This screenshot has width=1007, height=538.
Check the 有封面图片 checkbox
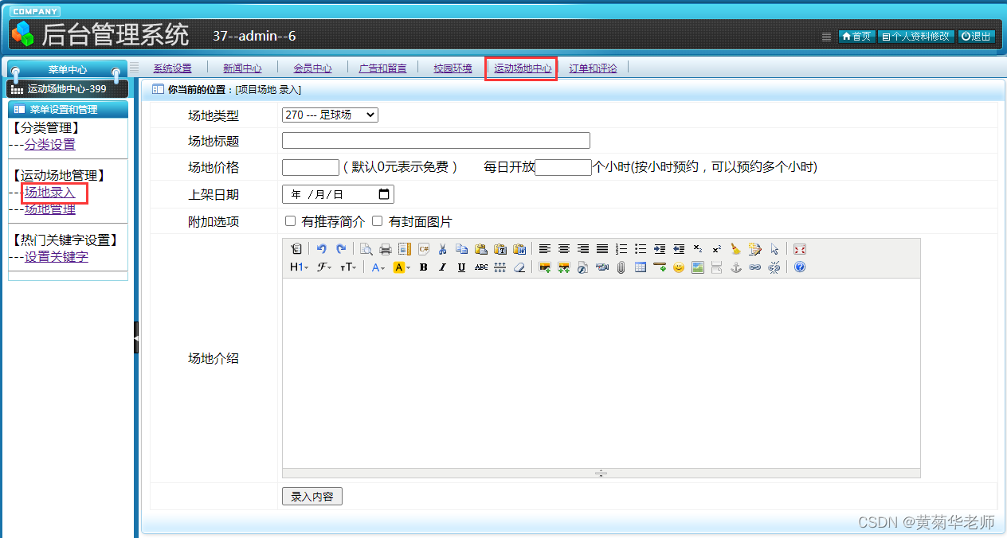coord(377,221)
